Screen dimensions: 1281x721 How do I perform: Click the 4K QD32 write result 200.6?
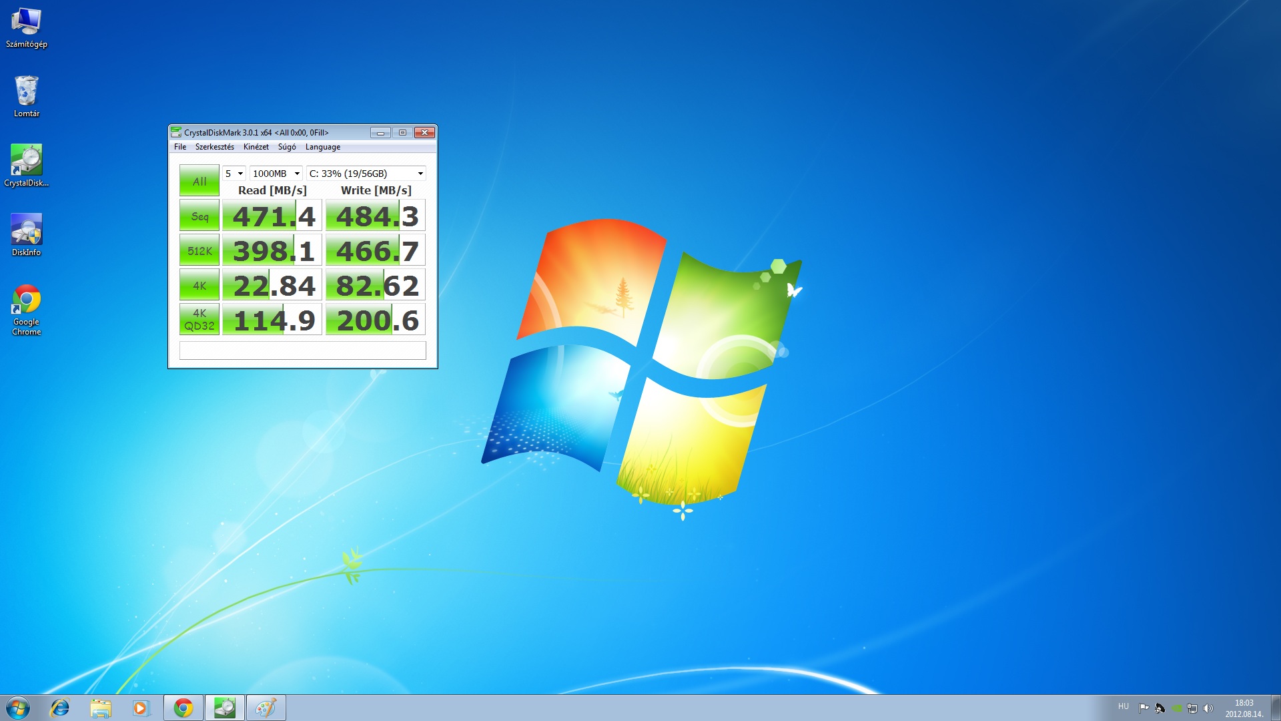376,320
